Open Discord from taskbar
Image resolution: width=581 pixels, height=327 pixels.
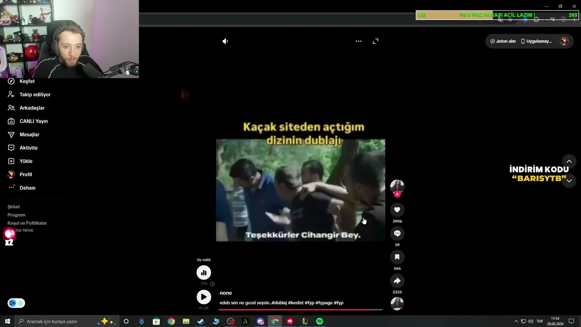[261, 322]
